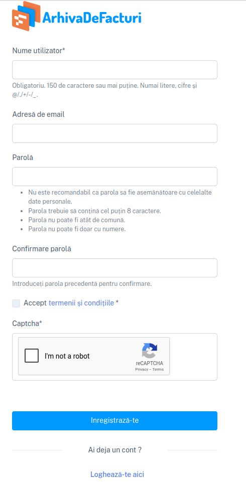Click the reCAPTCHA logo icon

[150, 351]
